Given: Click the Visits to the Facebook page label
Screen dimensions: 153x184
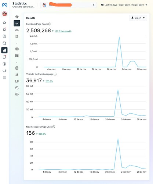Looking at the screenshot, I should [x=40, y=74].
